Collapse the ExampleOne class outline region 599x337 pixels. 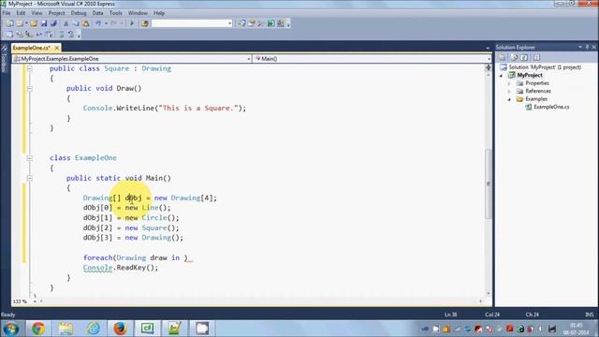(29, 158)
